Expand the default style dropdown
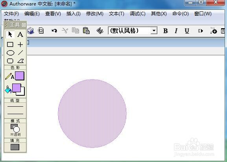227x162 pixels. (x=154, y=31)
